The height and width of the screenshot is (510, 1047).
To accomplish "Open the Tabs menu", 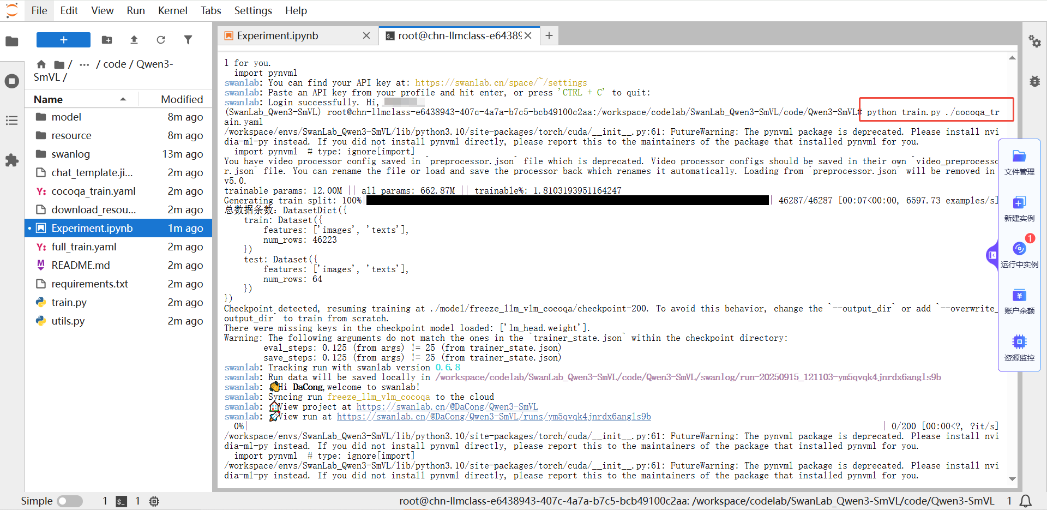I will click(x=211, y=10).
